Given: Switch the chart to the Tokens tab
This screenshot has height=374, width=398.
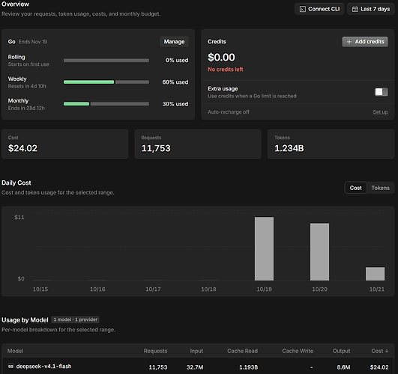Looking at the screenshot, I should [380, 188].
